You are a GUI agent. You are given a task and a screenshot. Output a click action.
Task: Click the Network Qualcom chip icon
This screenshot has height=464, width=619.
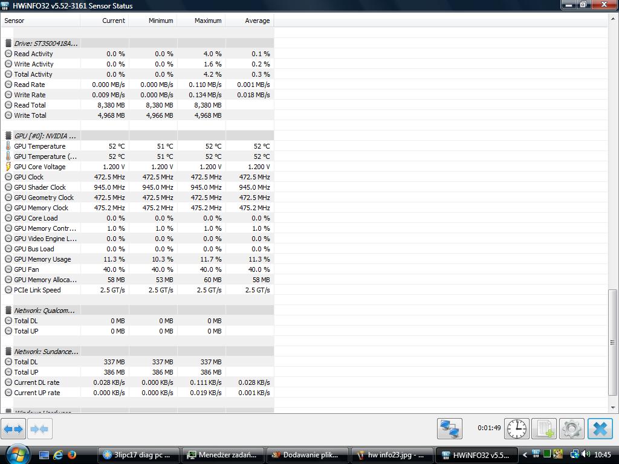[x=8, y=310]
